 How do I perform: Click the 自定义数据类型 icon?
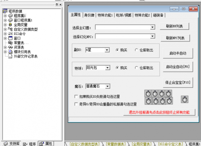click(x=10, y=29)
